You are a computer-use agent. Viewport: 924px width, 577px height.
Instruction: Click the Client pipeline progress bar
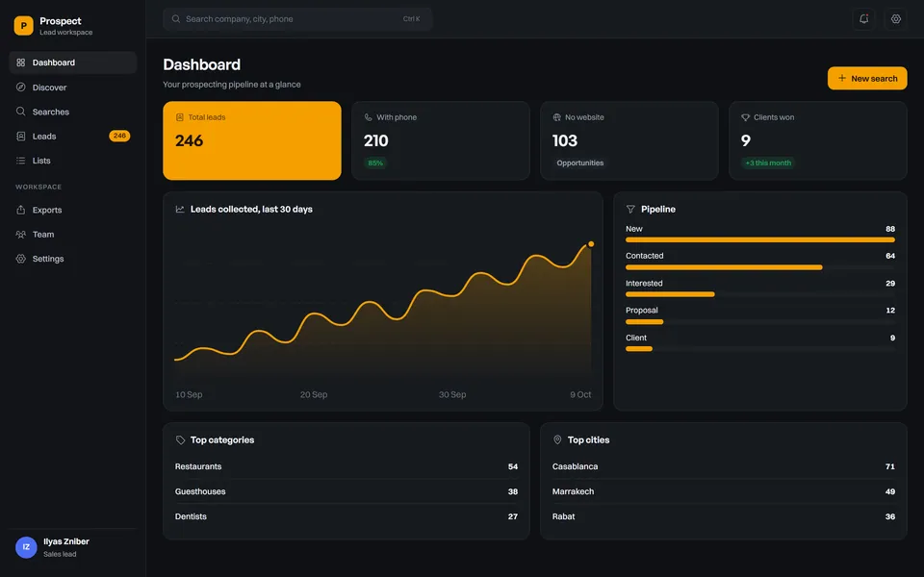(x=760, y=348)
